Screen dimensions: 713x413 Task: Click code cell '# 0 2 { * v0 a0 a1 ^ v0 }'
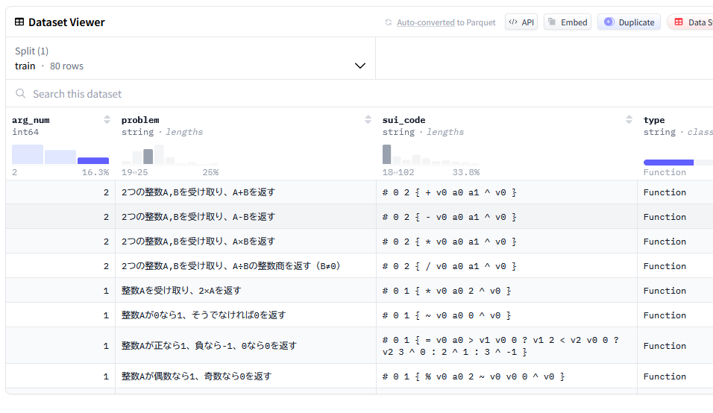pyautogui.click(x=507, y=242)
